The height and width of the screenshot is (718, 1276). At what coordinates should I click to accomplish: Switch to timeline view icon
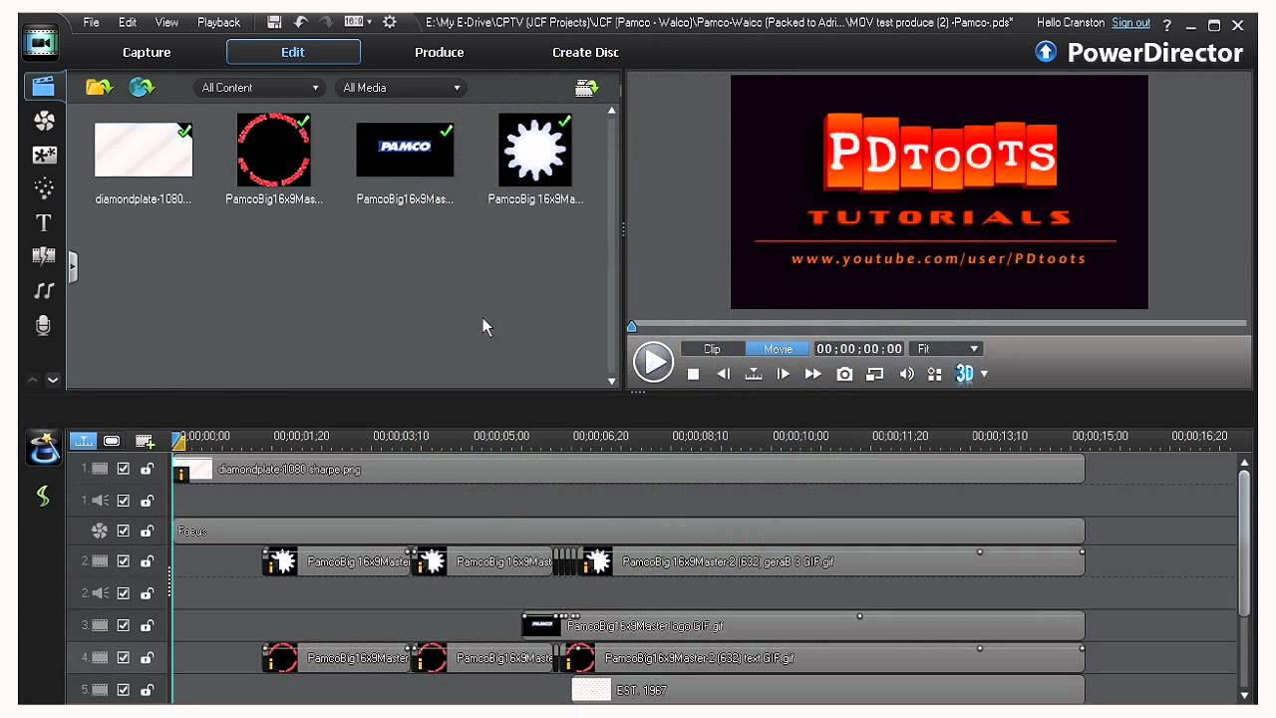[83, 441]
